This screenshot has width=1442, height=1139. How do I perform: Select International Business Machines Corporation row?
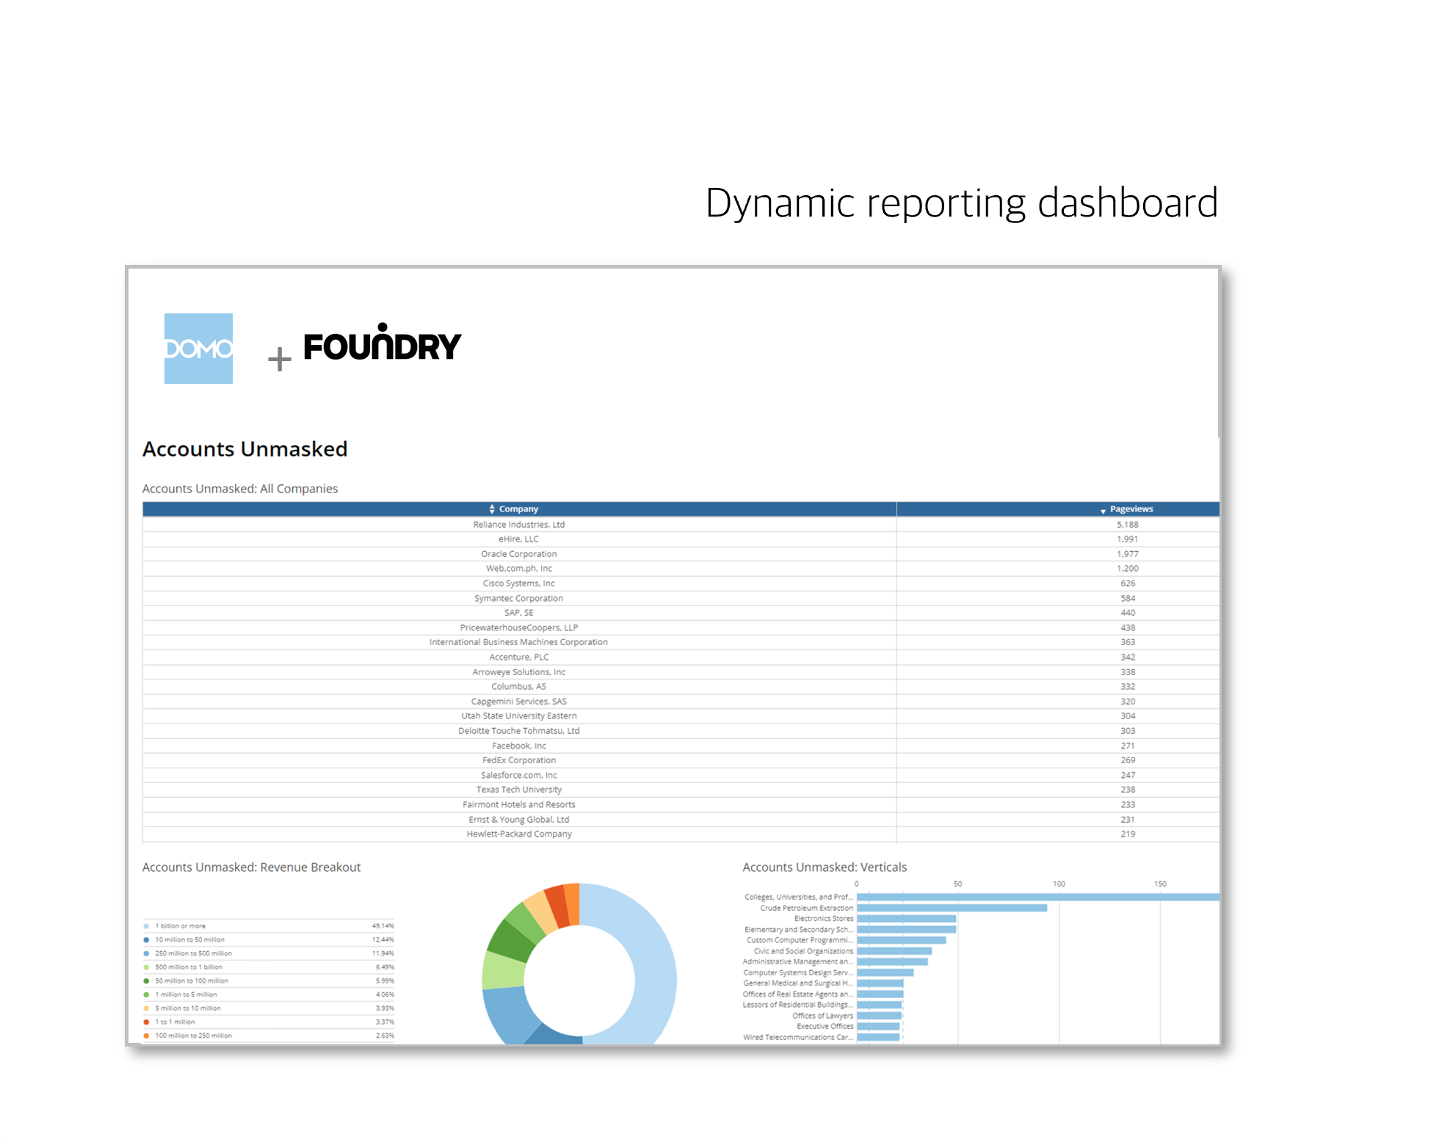tap(681, 642)
